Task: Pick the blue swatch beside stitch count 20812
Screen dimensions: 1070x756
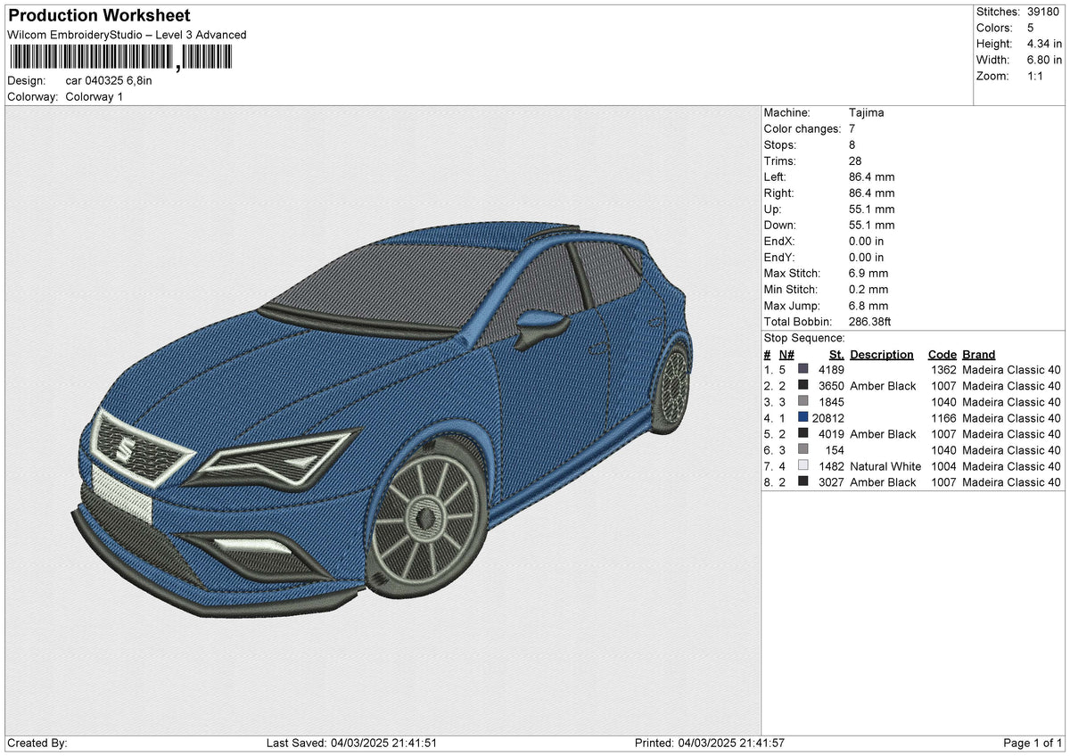Action: [803, 417]
